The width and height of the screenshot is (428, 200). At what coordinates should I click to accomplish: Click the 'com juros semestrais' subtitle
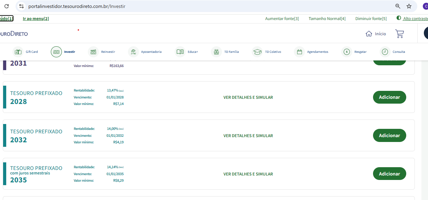30,173
